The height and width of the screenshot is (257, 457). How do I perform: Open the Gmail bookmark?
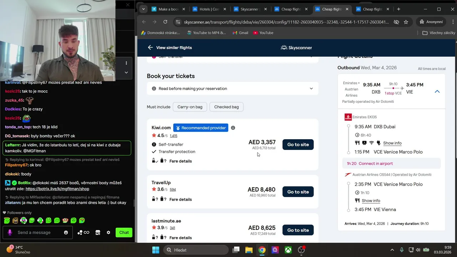click(240, 33)
